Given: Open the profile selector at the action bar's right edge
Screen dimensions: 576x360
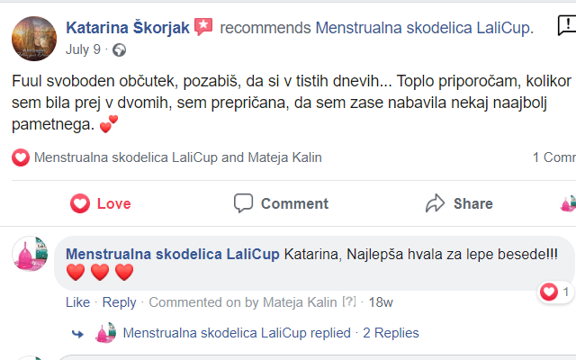Looking at the screenshot, I should (568, 203).
